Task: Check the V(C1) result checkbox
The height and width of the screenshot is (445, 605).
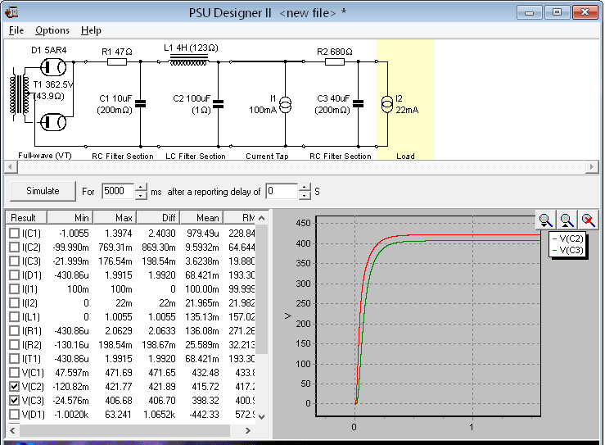Action: coord(14,373)
